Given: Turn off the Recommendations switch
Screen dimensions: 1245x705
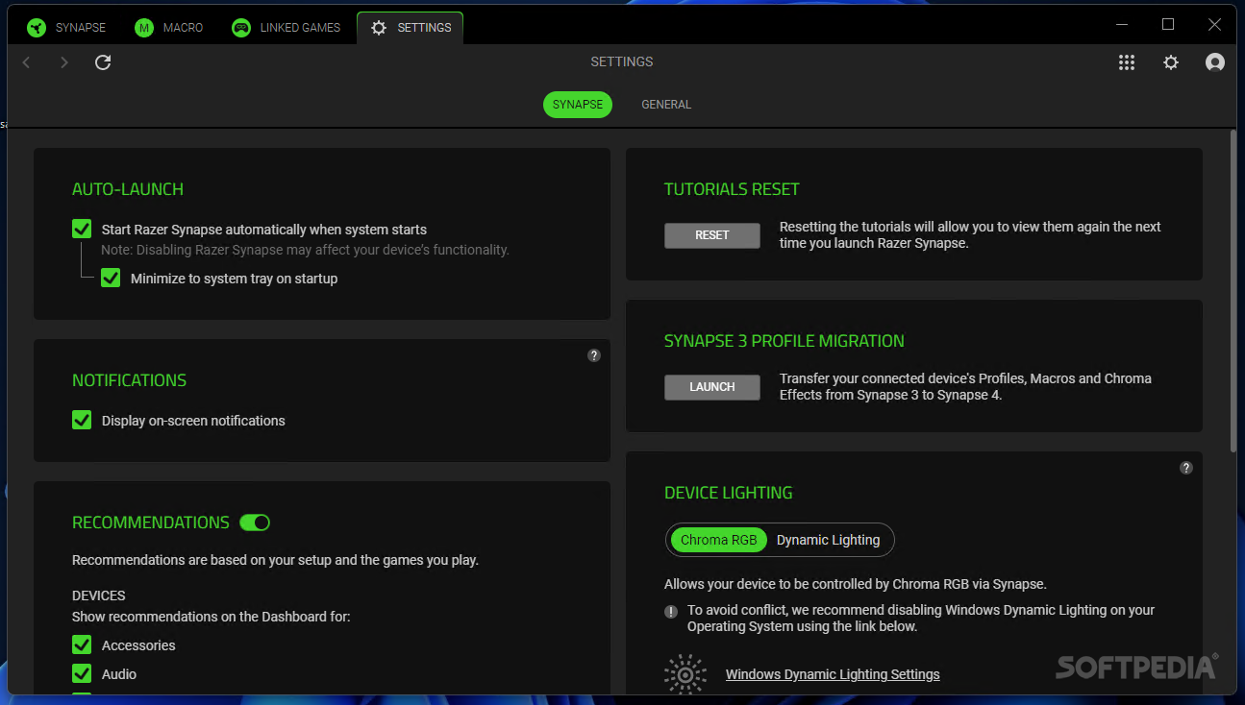Looking at the screenshot, I should click(x=255, y=523).
